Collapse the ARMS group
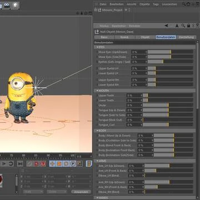This screenshot has width=200, height=200. pos(98,161)
